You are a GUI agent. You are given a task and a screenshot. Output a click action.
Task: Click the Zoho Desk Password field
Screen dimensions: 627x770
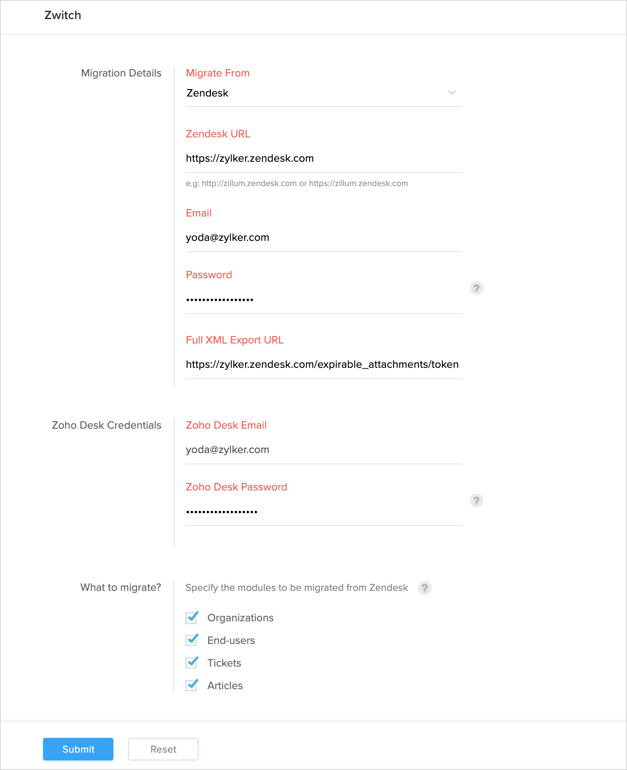point(323,512)
